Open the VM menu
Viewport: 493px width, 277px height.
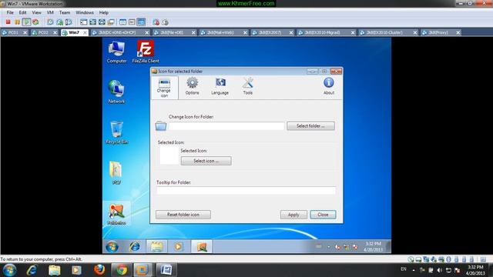50,12
